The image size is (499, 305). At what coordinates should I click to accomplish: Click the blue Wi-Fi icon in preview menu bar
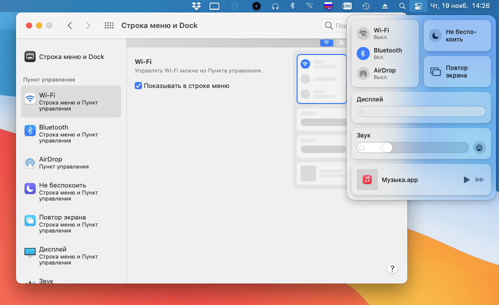pos(327,42)
